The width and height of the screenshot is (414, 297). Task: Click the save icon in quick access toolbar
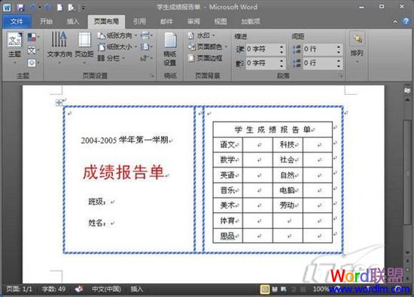click(20, 8)
